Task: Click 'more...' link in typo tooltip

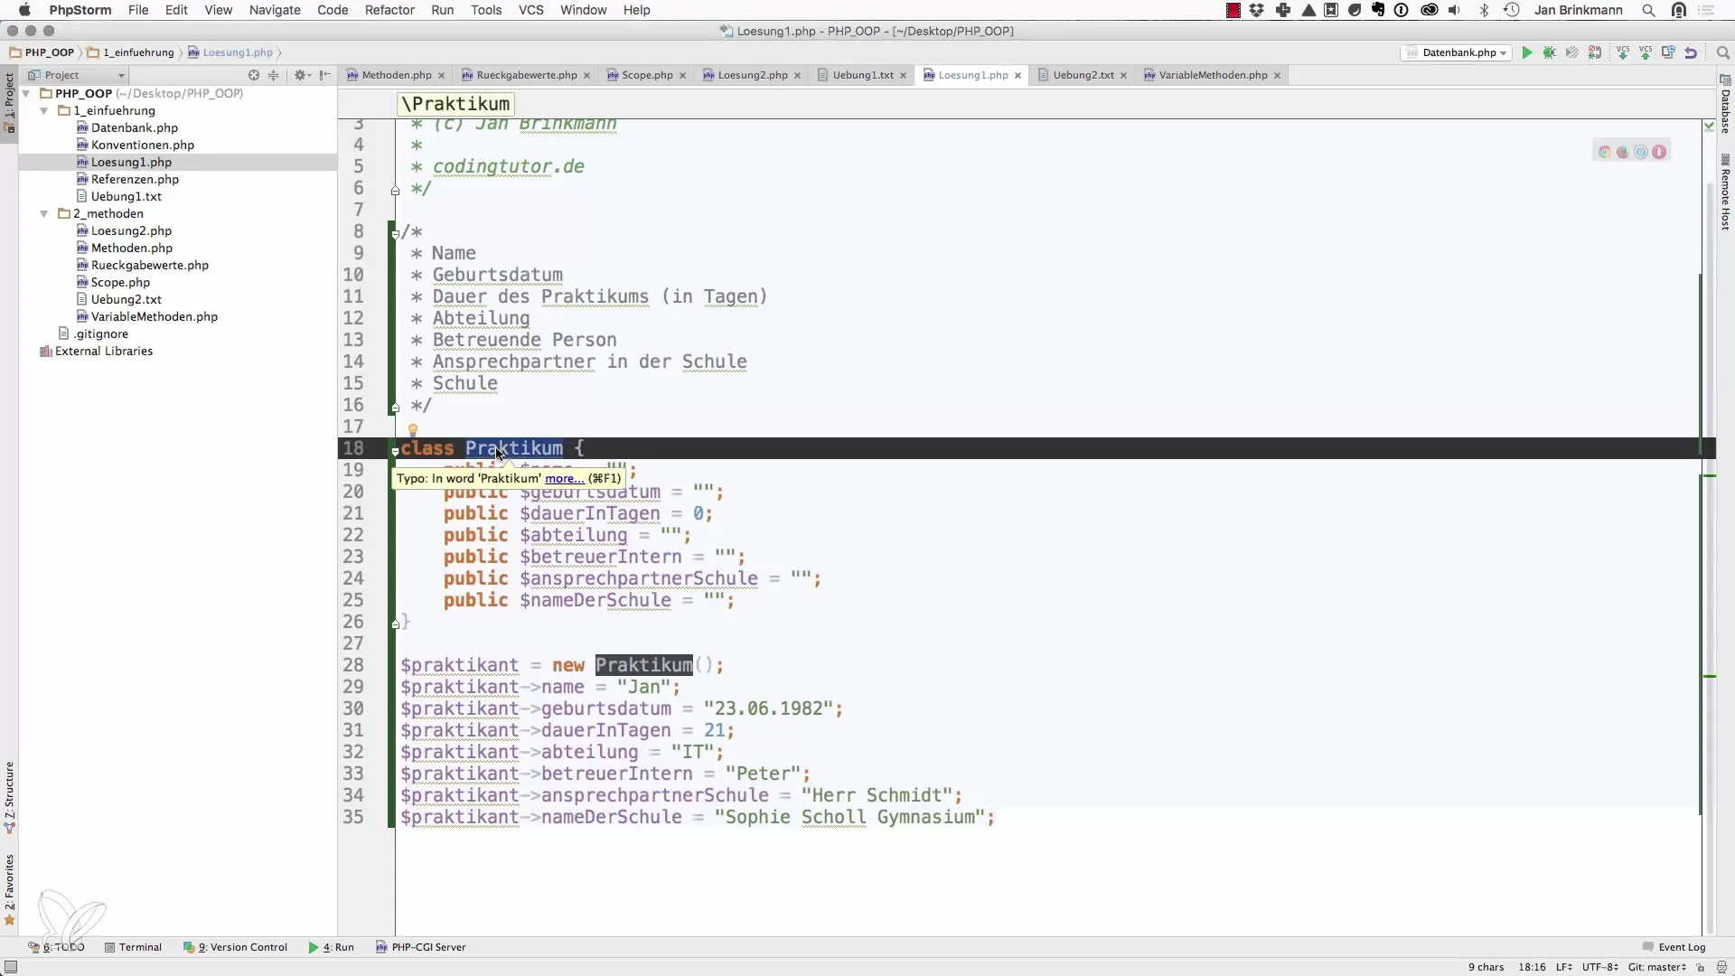Action: pos(565,479)
